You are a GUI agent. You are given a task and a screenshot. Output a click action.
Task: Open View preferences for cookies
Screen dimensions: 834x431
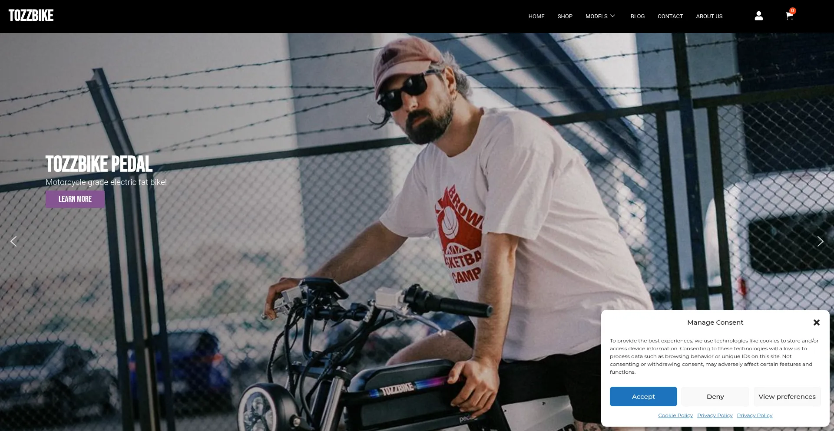tap(787, 397)
